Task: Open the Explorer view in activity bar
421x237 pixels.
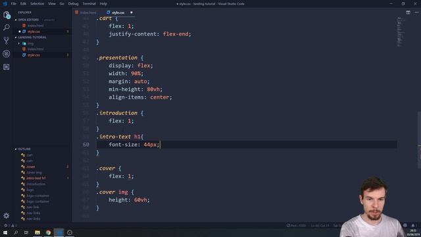Action: coord(7,15)
